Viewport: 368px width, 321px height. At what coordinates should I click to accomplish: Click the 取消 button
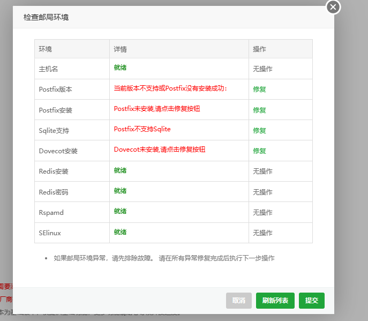[x=239, y=300]
